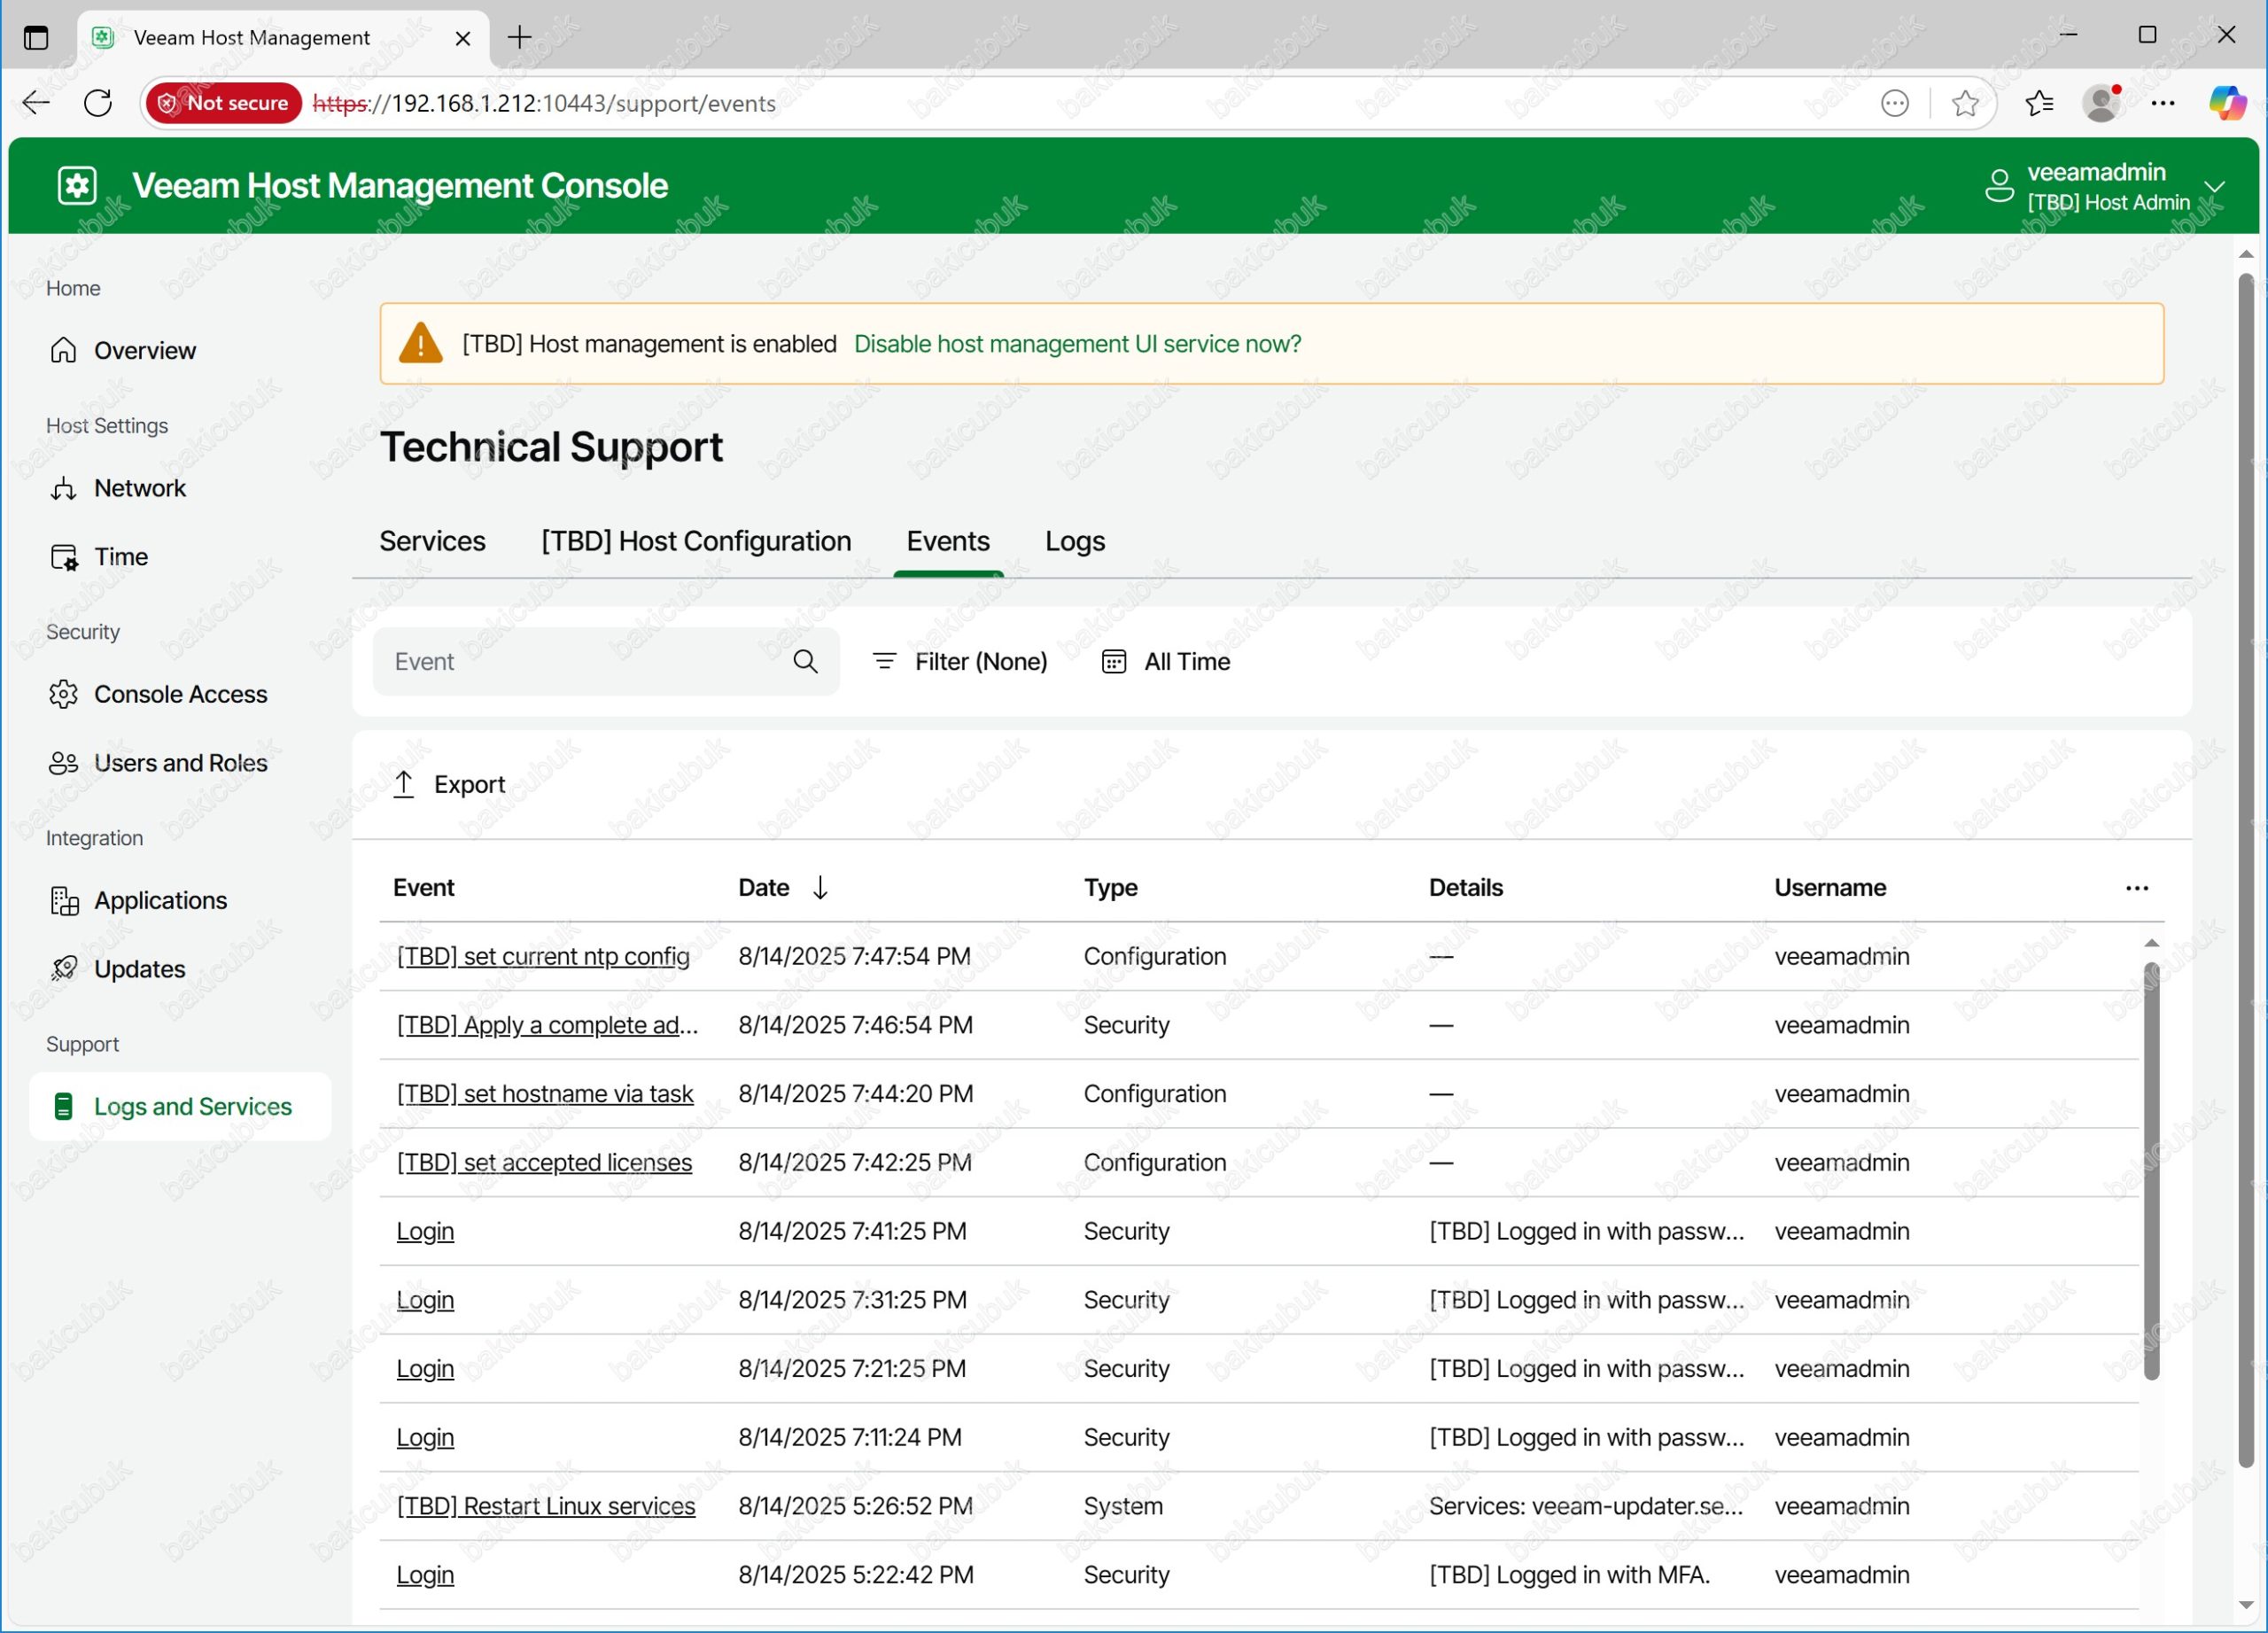The width and height of the screenshot is (2268, 1633).
Task: Click the browser profile icon
Action: coord(2102,103)
